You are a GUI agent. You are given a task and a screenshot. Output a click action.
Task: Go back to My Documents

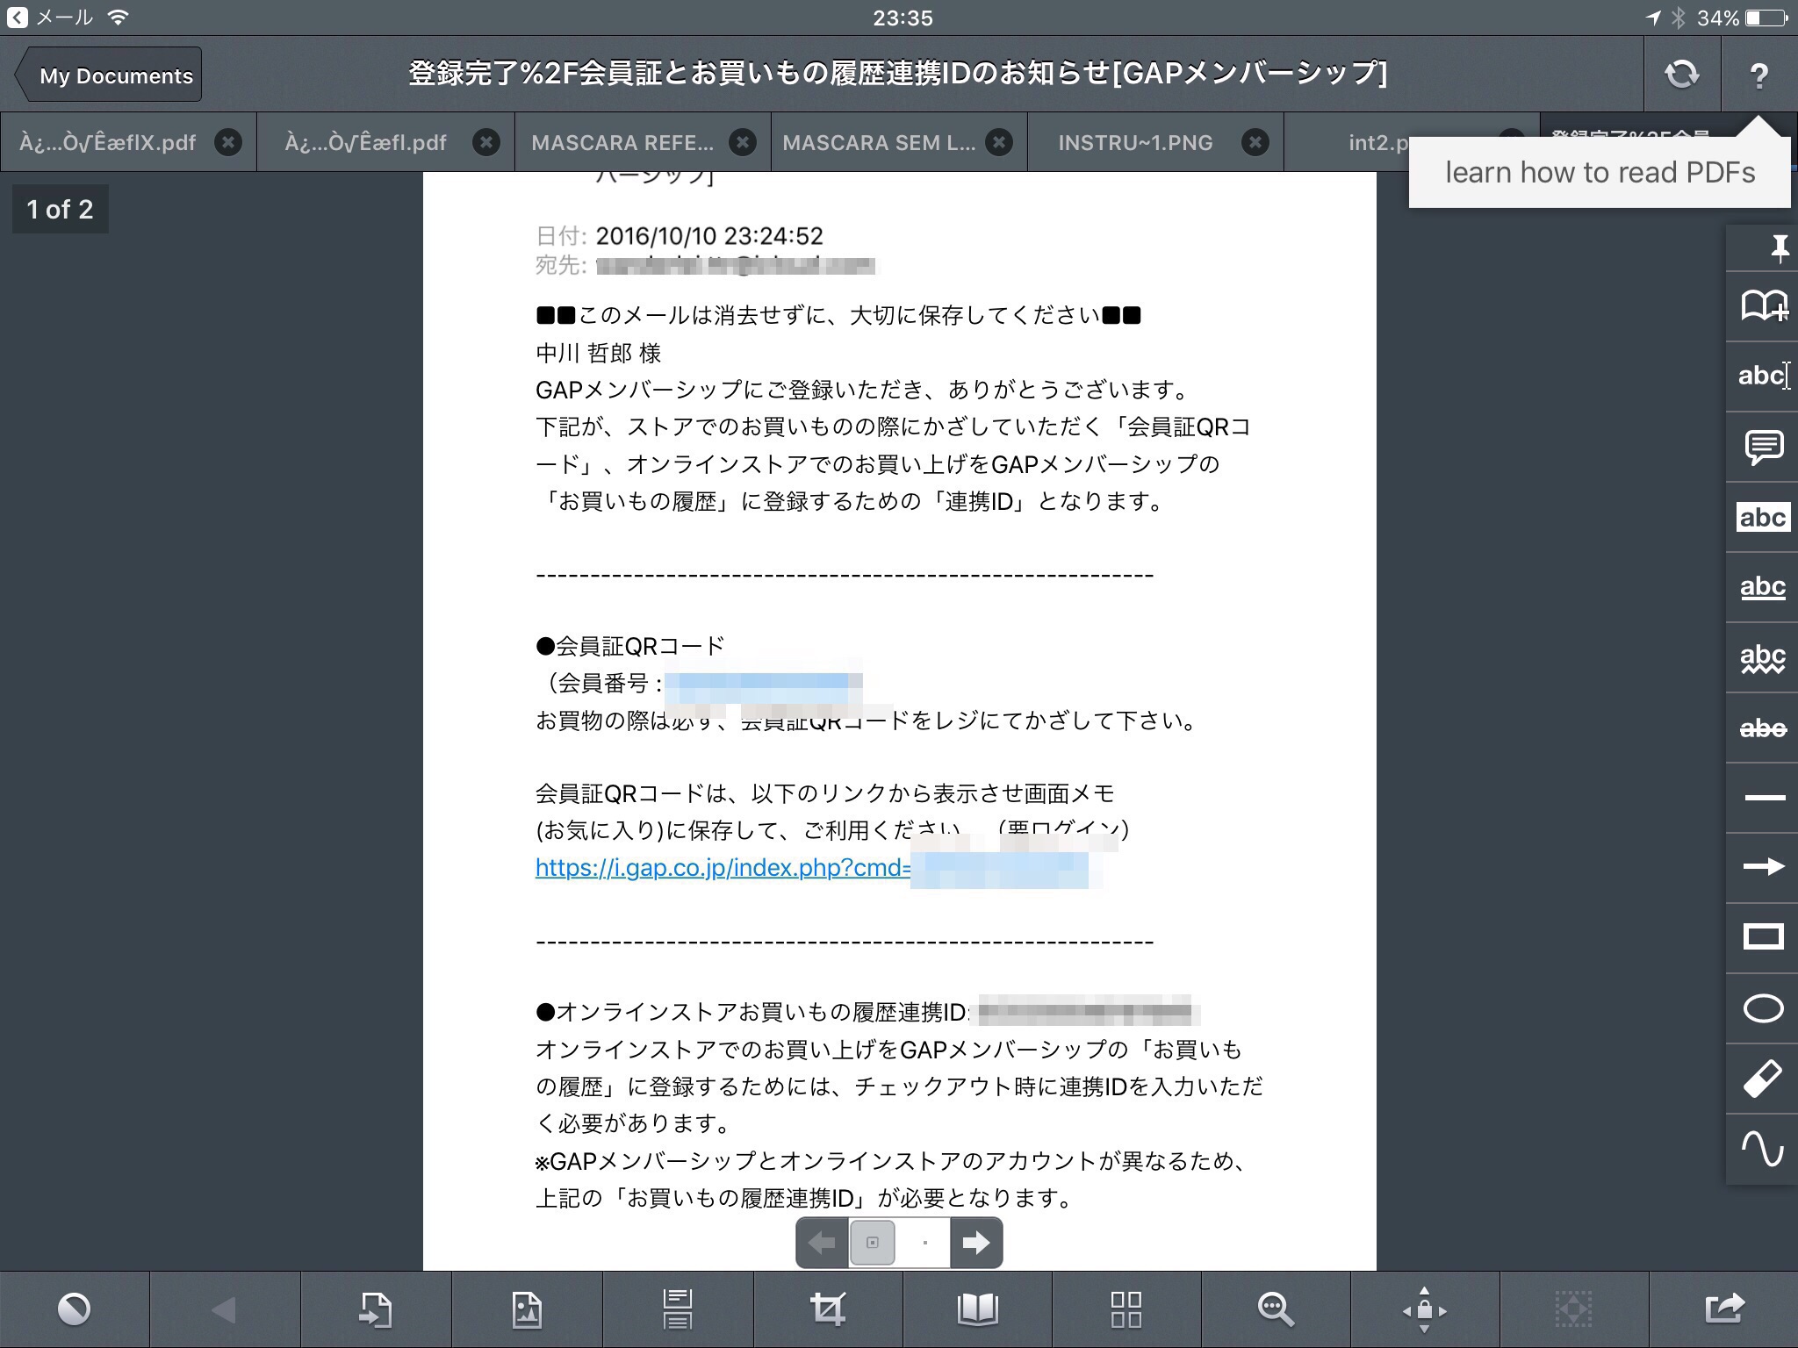[109, 75]
